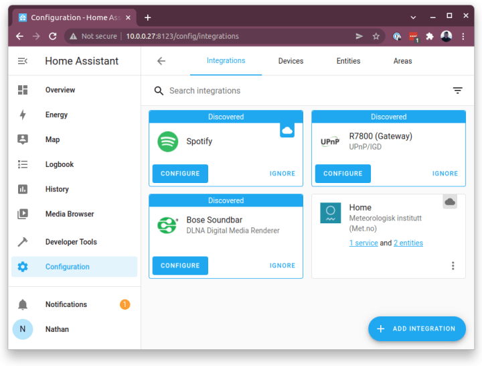
Task: Bookmark this page with the star icon
Action: (x=376, y=36)
